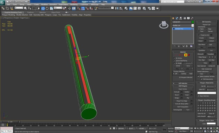Click the Mirror tool icon

coord(116,8)
